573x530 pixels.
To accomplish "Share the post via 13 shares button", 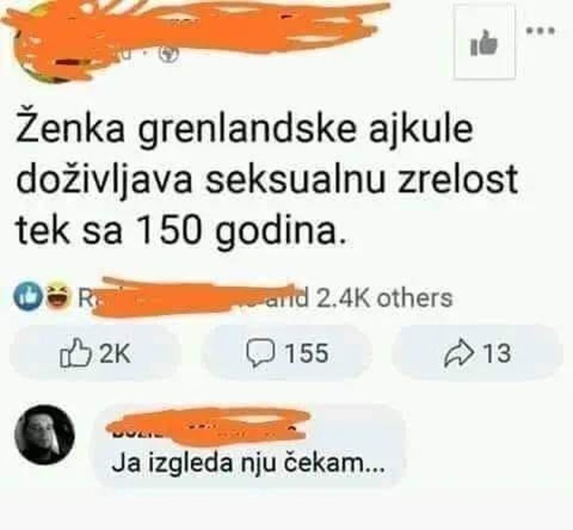I will click(x=477, y=353).
